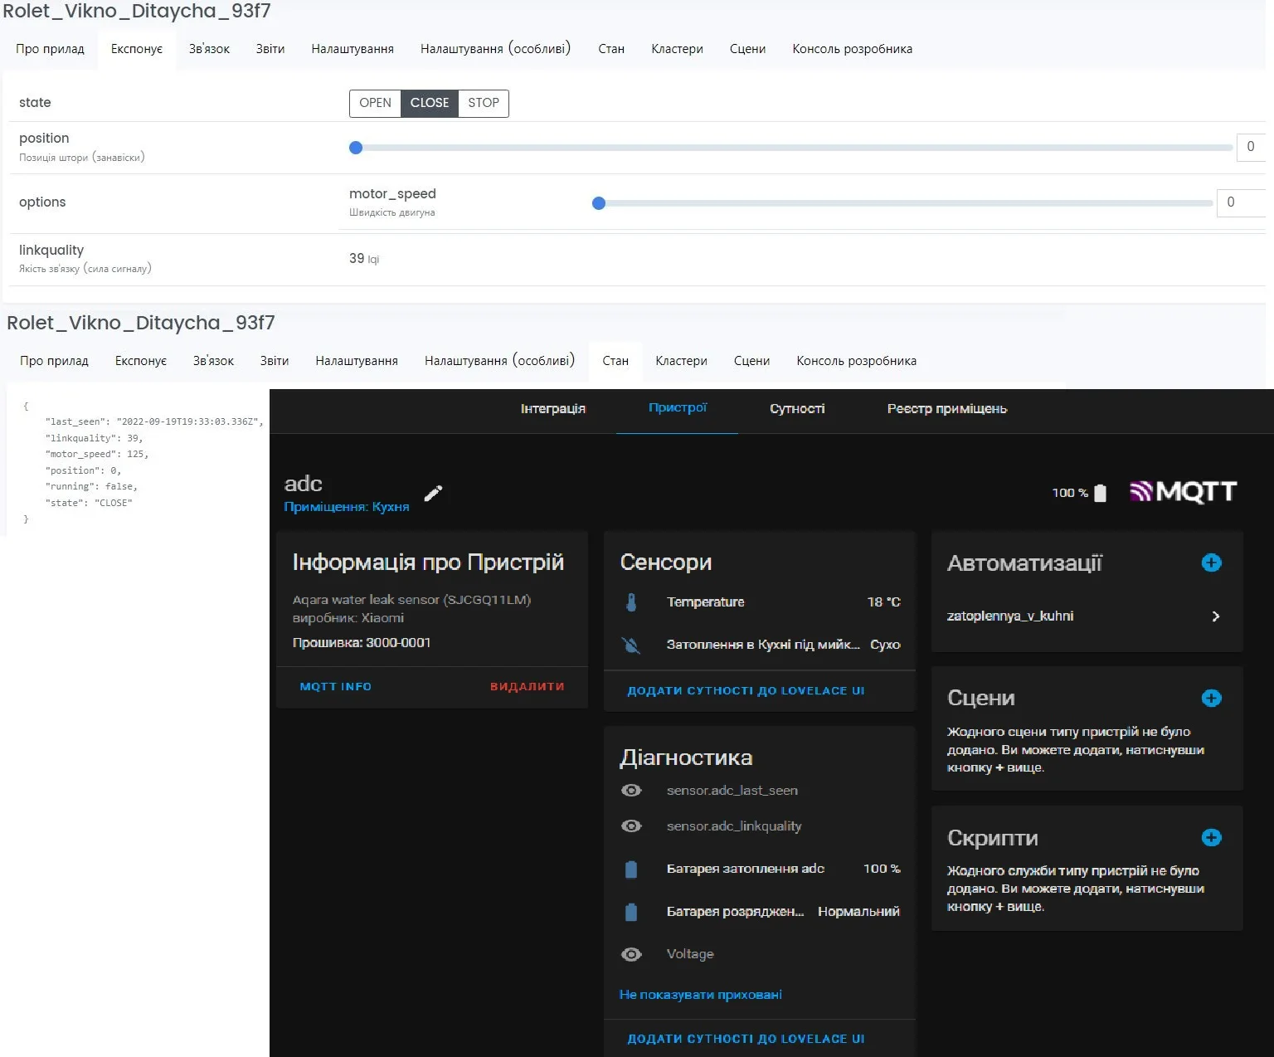Click MQTT INFO button
This screenshot has width=1274, height=1057.
click(x=335, y=687)
